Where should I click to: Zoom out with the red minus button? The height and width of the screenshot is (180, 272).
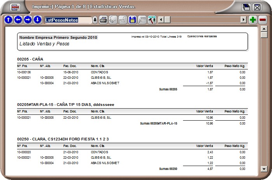click(263, 20)
